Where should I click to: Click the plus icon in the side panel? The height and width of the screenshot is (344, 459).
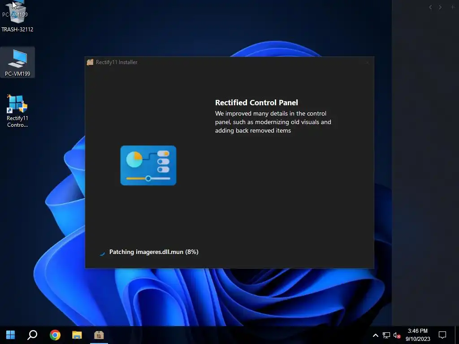(x=453, y=7)
